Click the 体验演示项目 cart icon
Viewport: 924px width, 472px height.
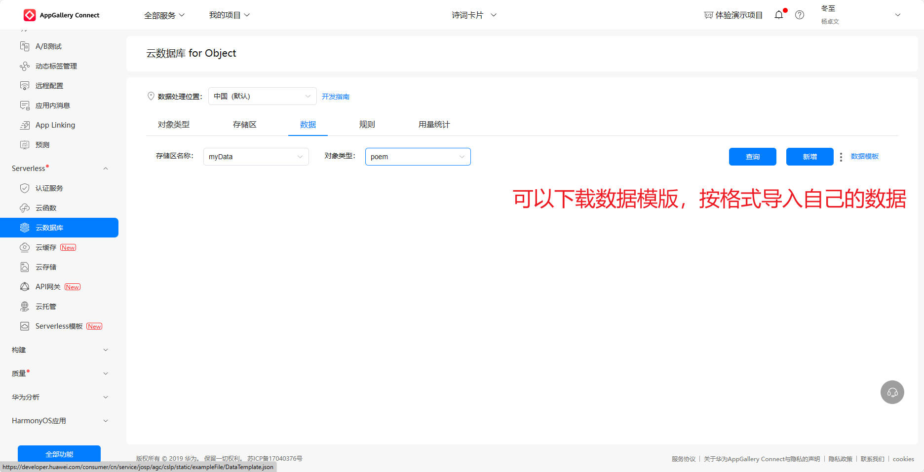point(708,15)
